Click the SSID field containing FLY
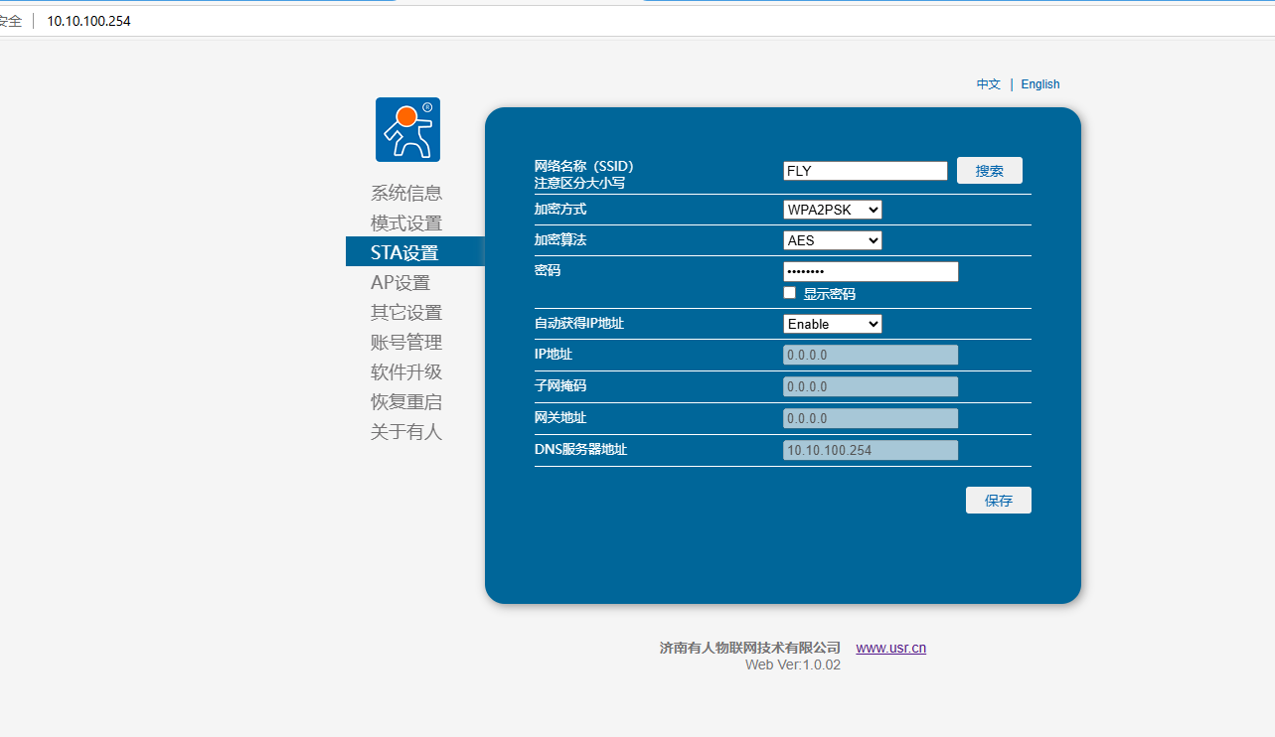1275x737 pixels. [x=865, y=171]
